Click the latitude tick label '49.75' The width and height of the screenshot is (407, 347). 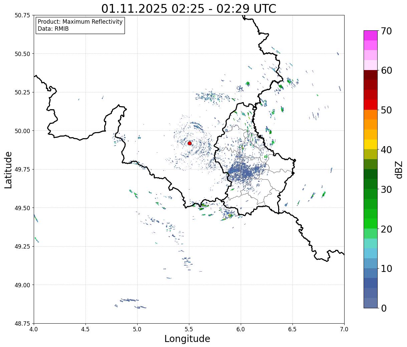click(x=22, y=169)
